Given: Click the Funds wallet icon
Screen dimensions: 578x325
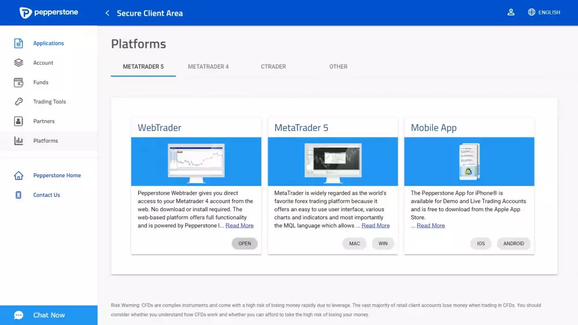Looking at the screenshot, I should pos(18,82).
